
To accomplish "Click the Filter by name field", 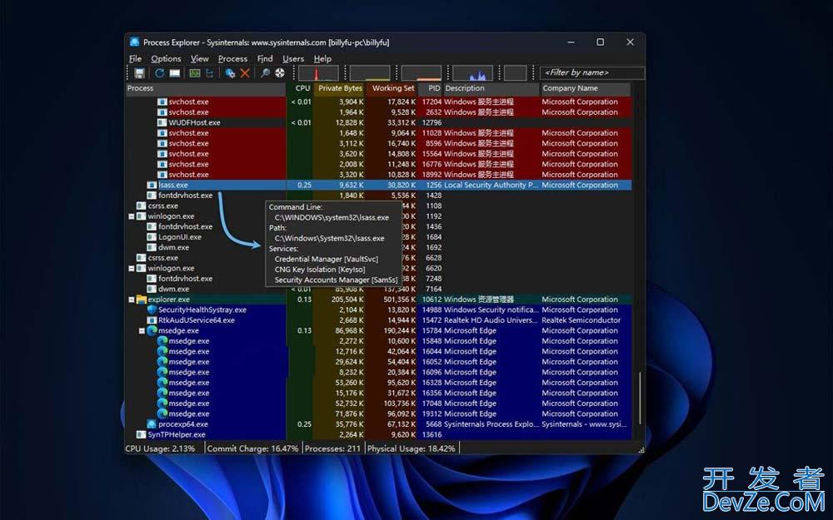I will 591,72.
